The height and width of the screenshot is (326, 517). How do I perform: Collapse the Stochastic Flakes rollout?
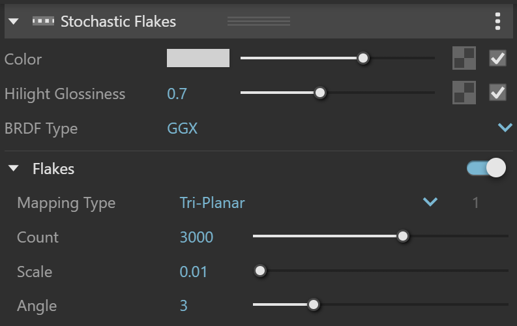[14, 22]
